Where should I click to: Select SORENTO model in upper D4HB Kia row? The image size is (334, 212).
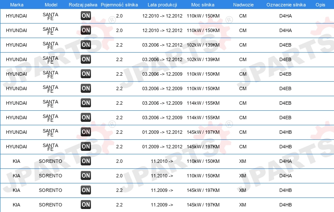pyautogui.click(x=50, y=190)
